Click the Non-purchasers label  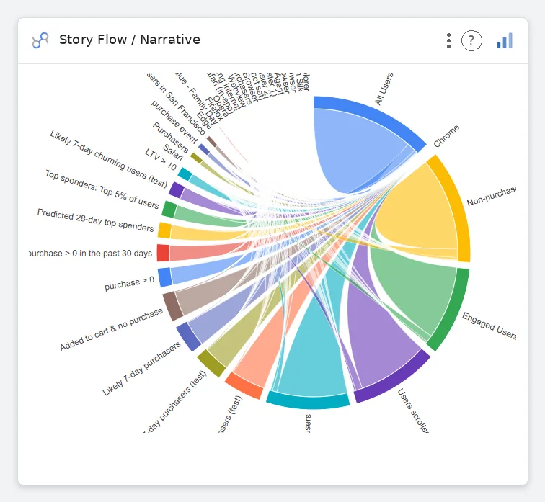click(x=491, y=196)
